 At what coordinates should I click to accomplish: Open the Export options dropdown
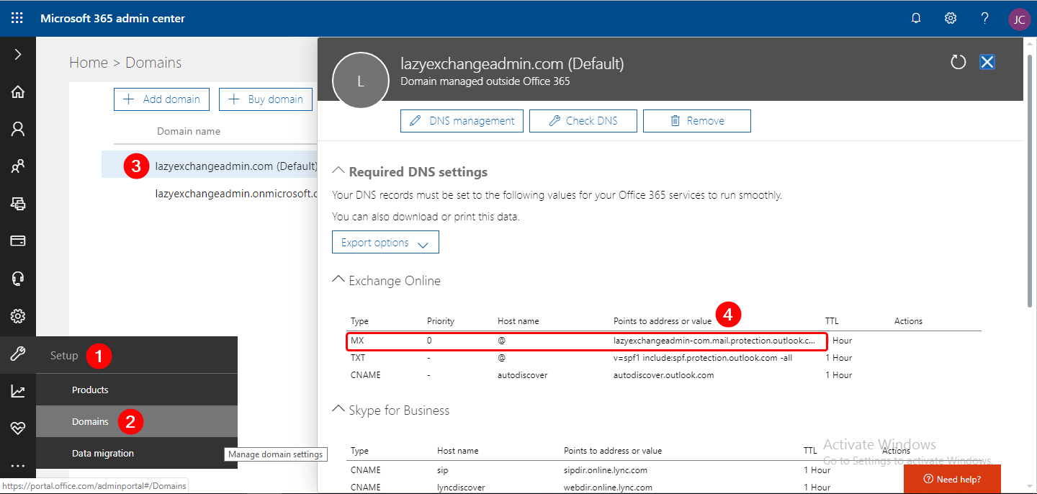pos(385,243)
